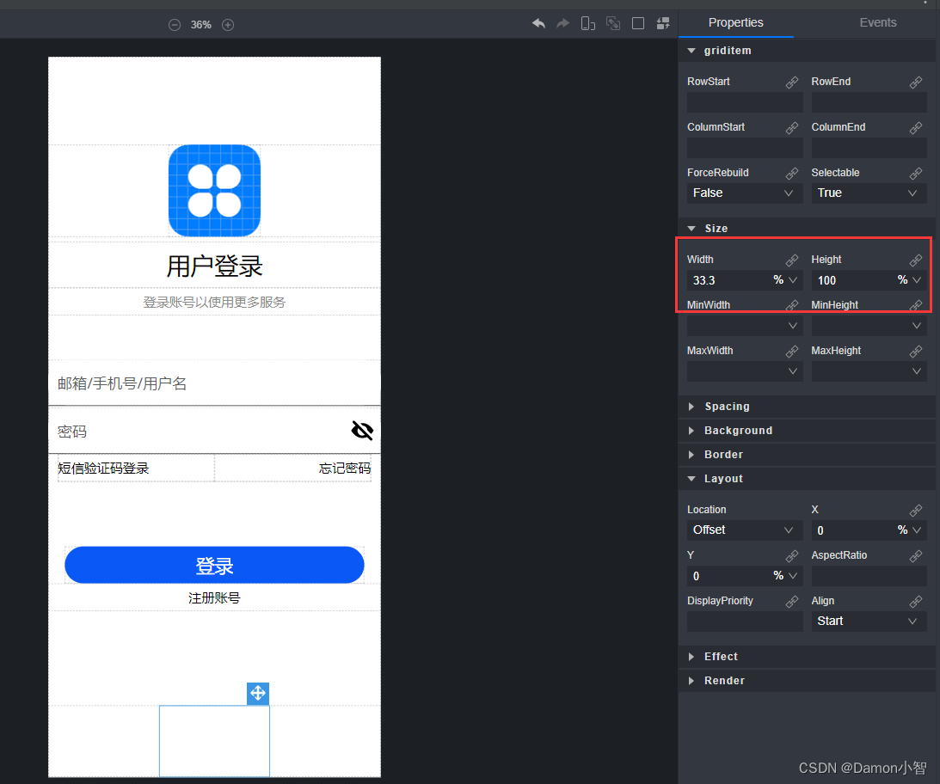
Task: Toggle password visibility eye icon
Action: 363,431
